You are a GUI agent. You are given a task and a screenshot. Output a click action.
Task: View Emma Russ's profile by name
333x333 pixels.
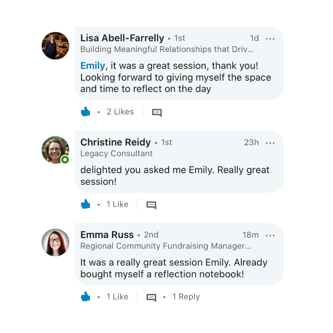pyautogui.click(x=107, y=235)
